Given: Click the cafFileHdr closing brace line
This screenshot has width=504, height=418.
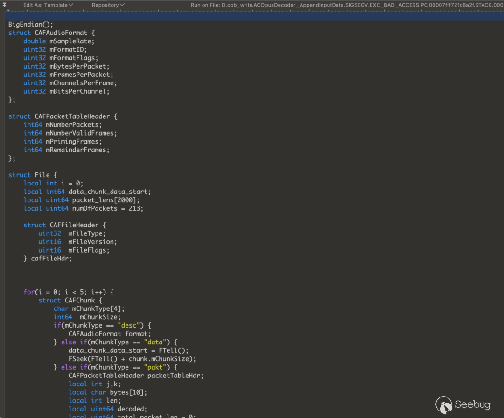Looking at the screenshot, I should click(48, 259).
